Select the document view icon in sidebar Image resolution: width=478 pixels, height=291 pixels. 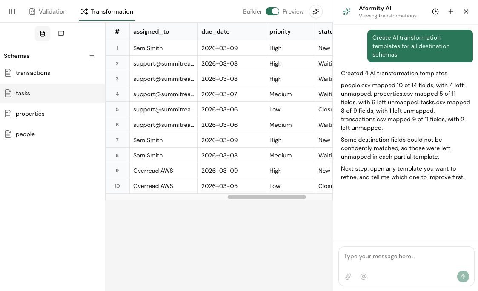tap(43, 34)
